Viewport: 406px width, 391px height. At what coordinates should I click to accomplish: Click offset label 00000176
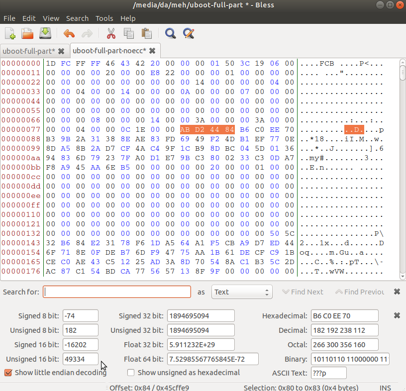click(21, 272)
